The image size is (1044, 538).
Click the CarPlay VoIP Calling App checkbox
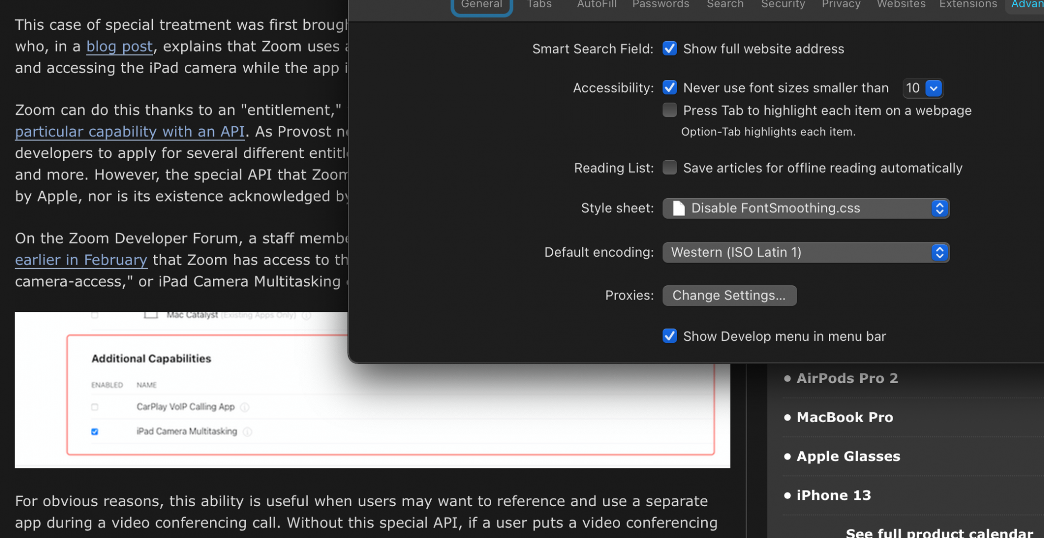[94, 407]
